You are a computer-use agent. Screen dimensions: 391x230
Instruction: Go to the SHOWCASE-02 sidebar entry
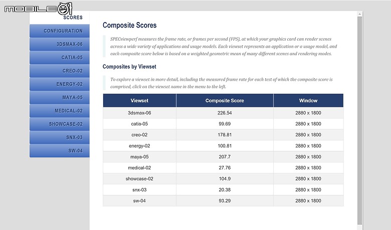click(60, 124)
